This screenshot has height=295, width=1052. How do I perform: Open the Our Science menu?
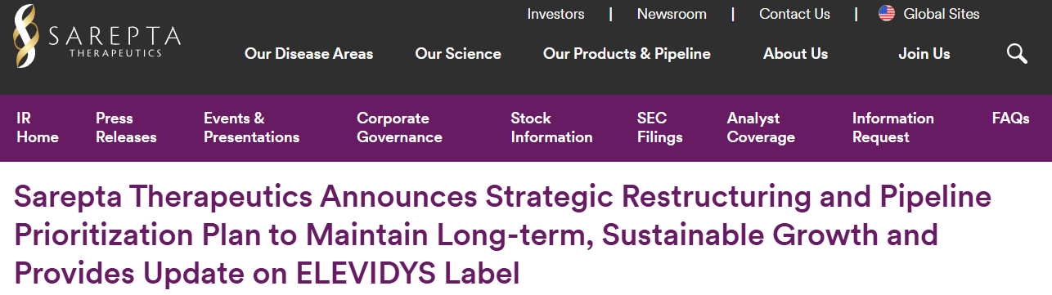coord(458,54)
